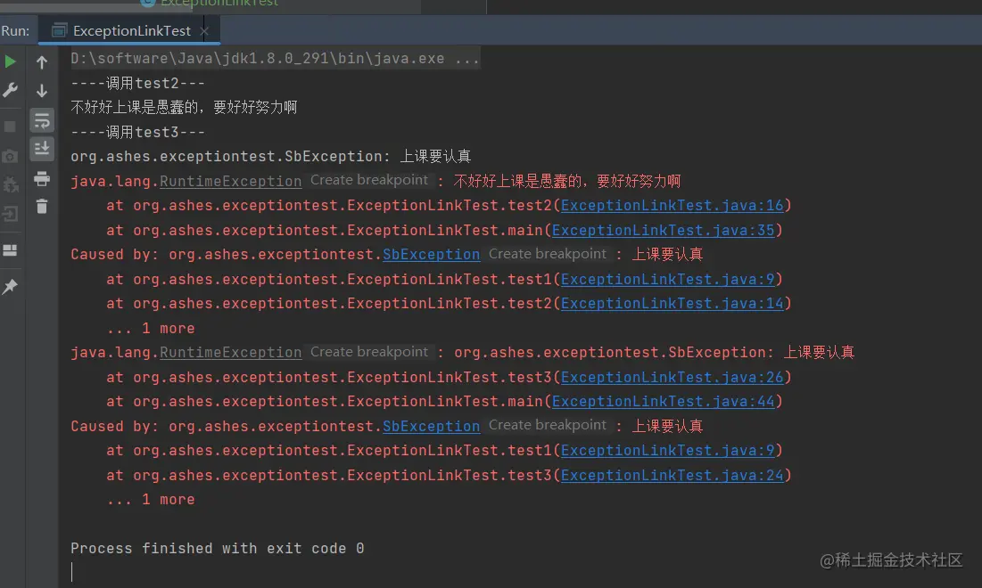The height and width of the screenshot is (588, 982).
Task: Click the exit icon in the Run sidebar
Action: click(10, 214)
